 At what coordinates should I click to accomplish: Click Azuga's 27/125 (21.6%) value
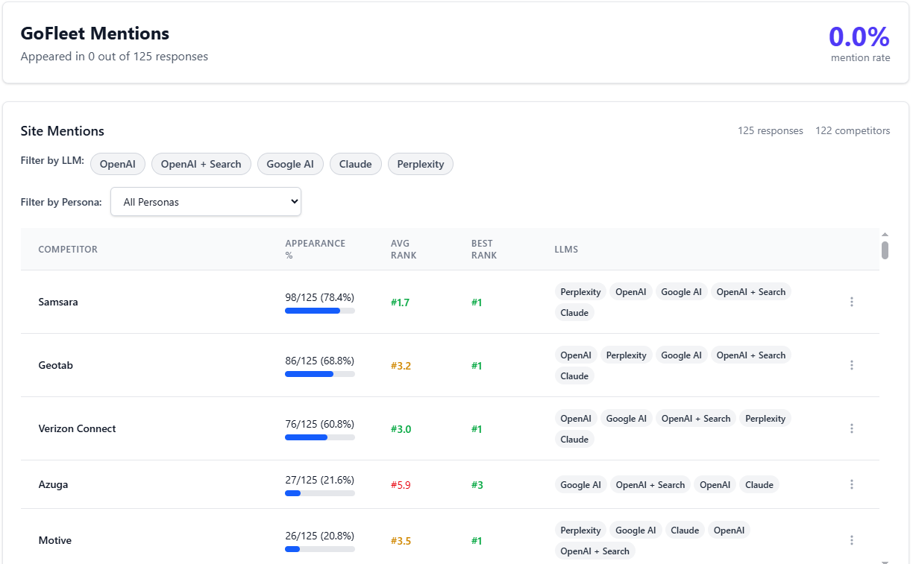(x=319, y=480)
